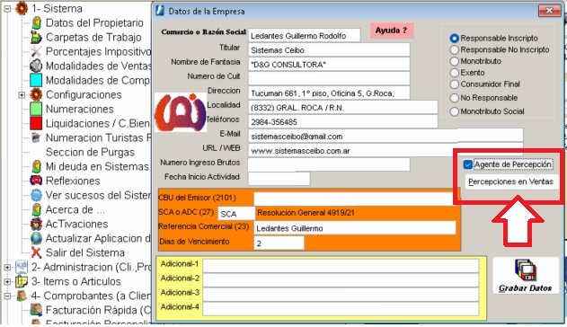Click the Modalidades de Ventas icon
The image size is (567, 327).
[36, 66]
